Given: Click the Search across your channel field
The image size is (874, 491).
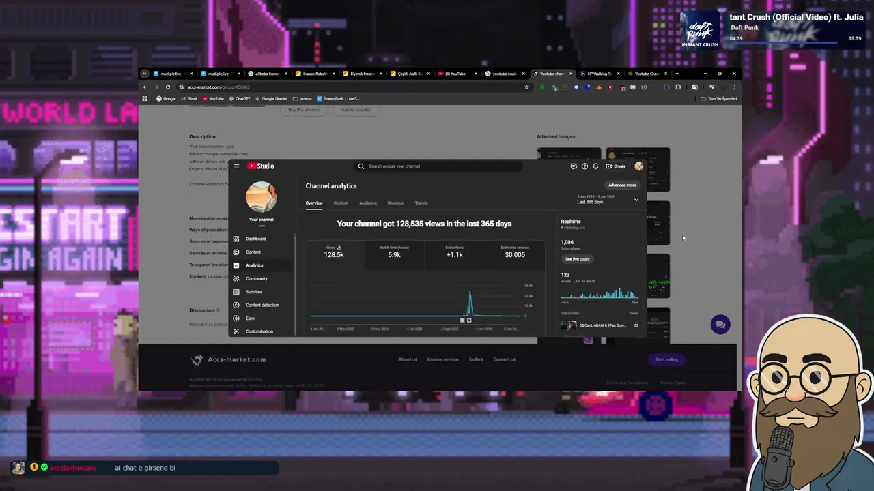Looking at the screenshot, I should click(x=438, y=166).
